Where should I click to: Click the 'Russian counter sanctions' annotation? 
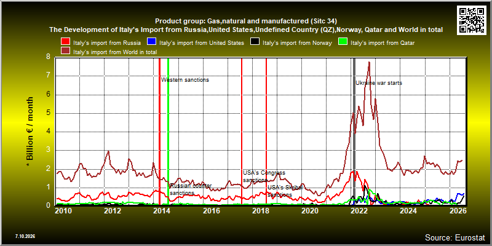tap(191, 189)
